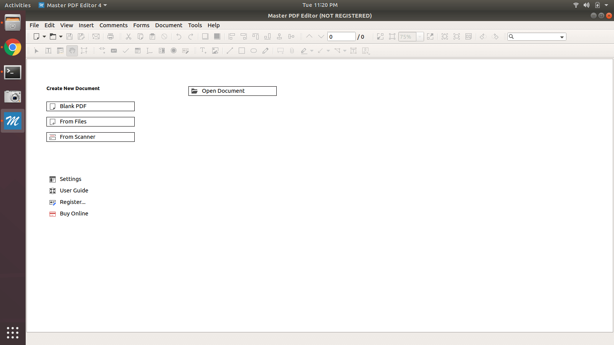Click the Align Bottom objects icon
614x345 pixels.
coord(267,36)
